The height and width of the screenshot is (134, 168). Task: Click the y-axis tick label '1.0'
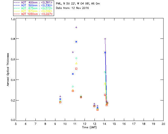click(x=13, y=19)
